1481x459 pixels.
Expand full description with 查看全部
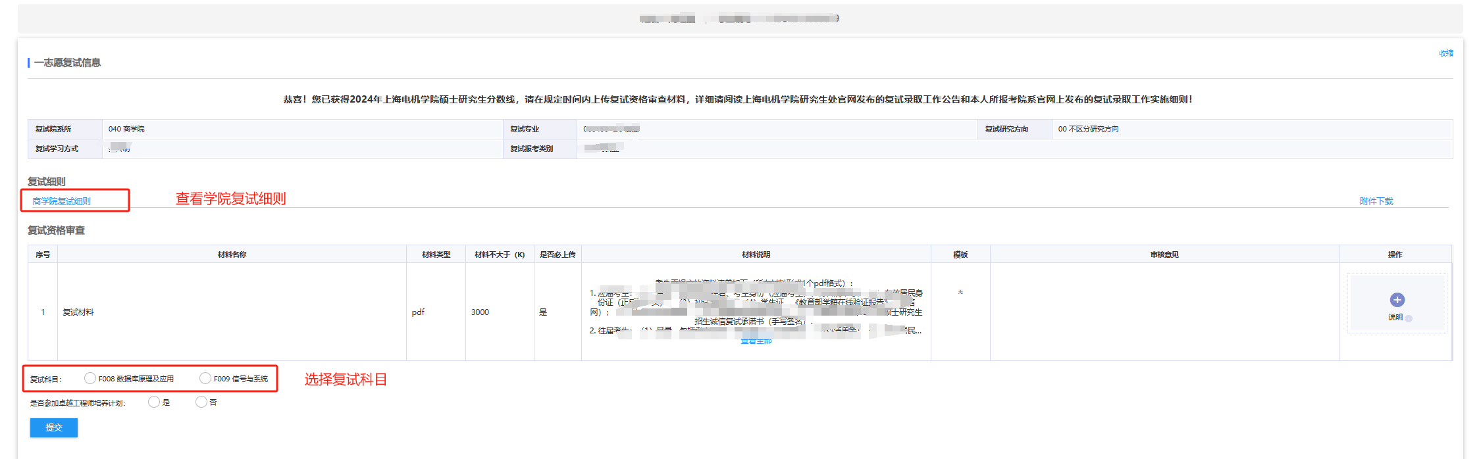pyautogui.click(x=756, y=341)
